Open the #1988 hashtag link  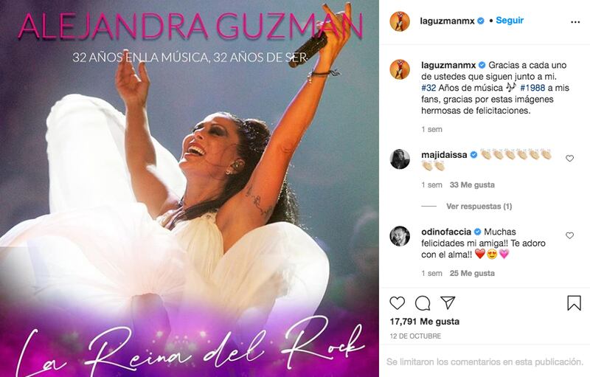tap(532, 88)
